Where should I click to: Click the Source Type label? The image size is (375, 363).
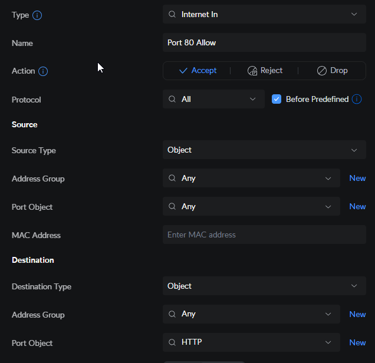34,150
